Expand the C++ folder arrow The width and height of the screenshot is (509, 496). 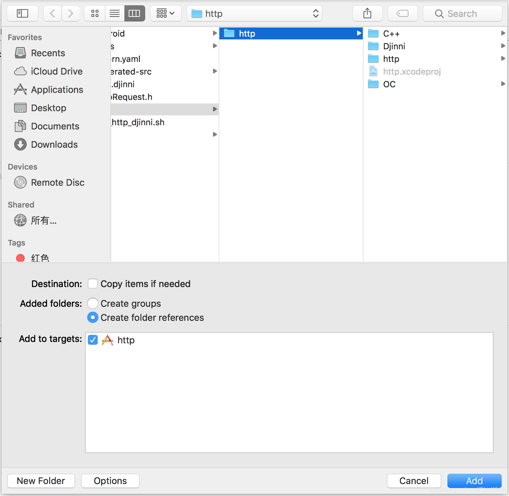[x=503, y=33]
